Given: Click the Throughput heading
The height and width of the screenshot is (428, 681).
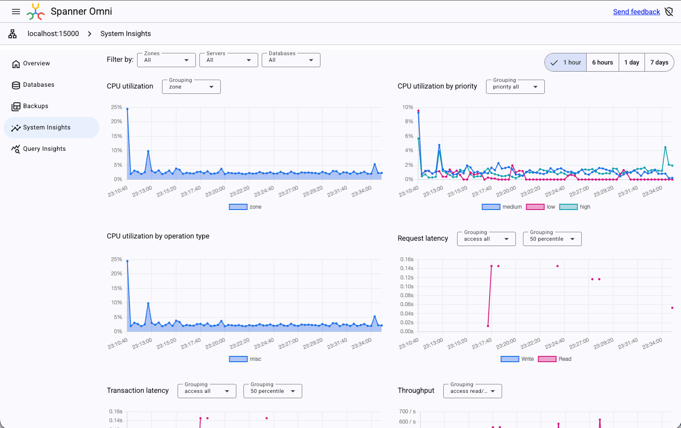Looking at the screenshot, I should (416, 391).
